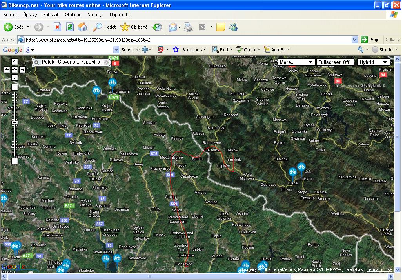Pan the map left with arrow button

pos(7,69)
